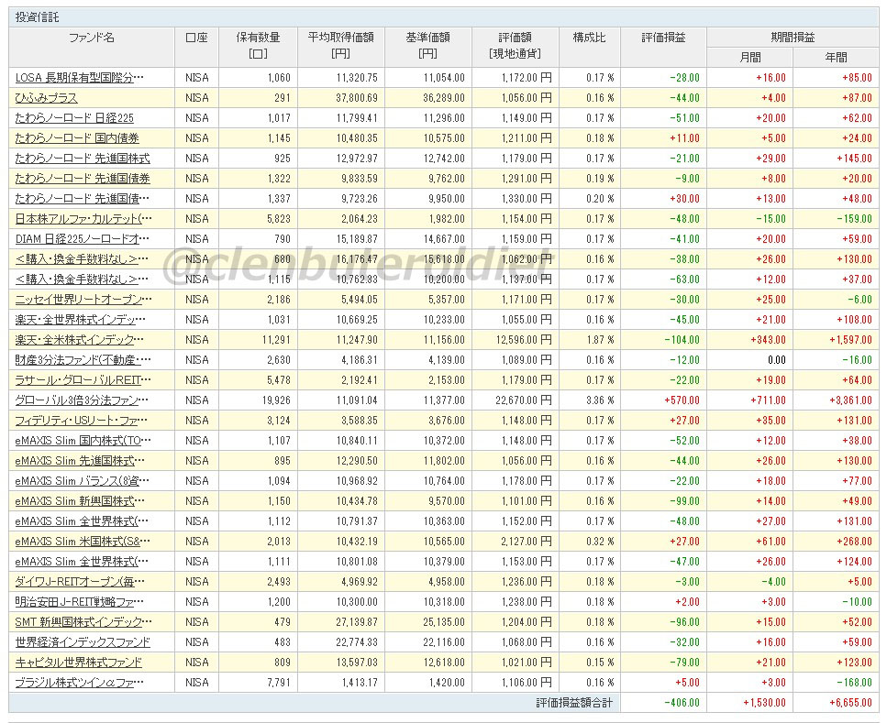Open たわらノーロード 日経225 fund page
Screen dimensions: 887x723
point(74,118)
